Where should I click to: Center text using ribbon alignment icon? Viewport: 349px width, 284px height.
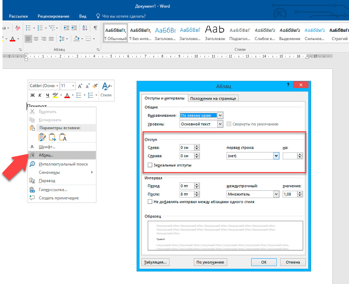[x=36, y=39]
